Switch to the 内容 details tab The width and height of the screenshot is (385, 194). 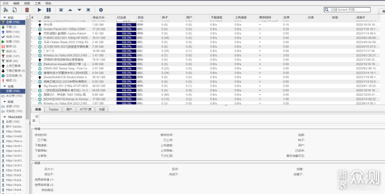click(x=102, y=110)
